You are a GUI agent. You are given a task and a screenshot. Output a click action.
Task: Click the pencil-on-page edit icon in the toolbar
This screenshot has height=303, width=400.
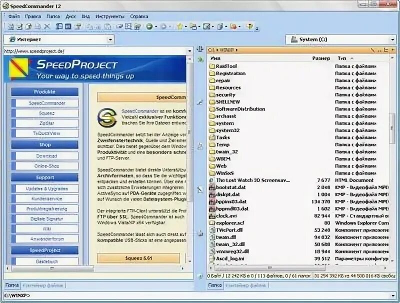[x=206, y=26]
